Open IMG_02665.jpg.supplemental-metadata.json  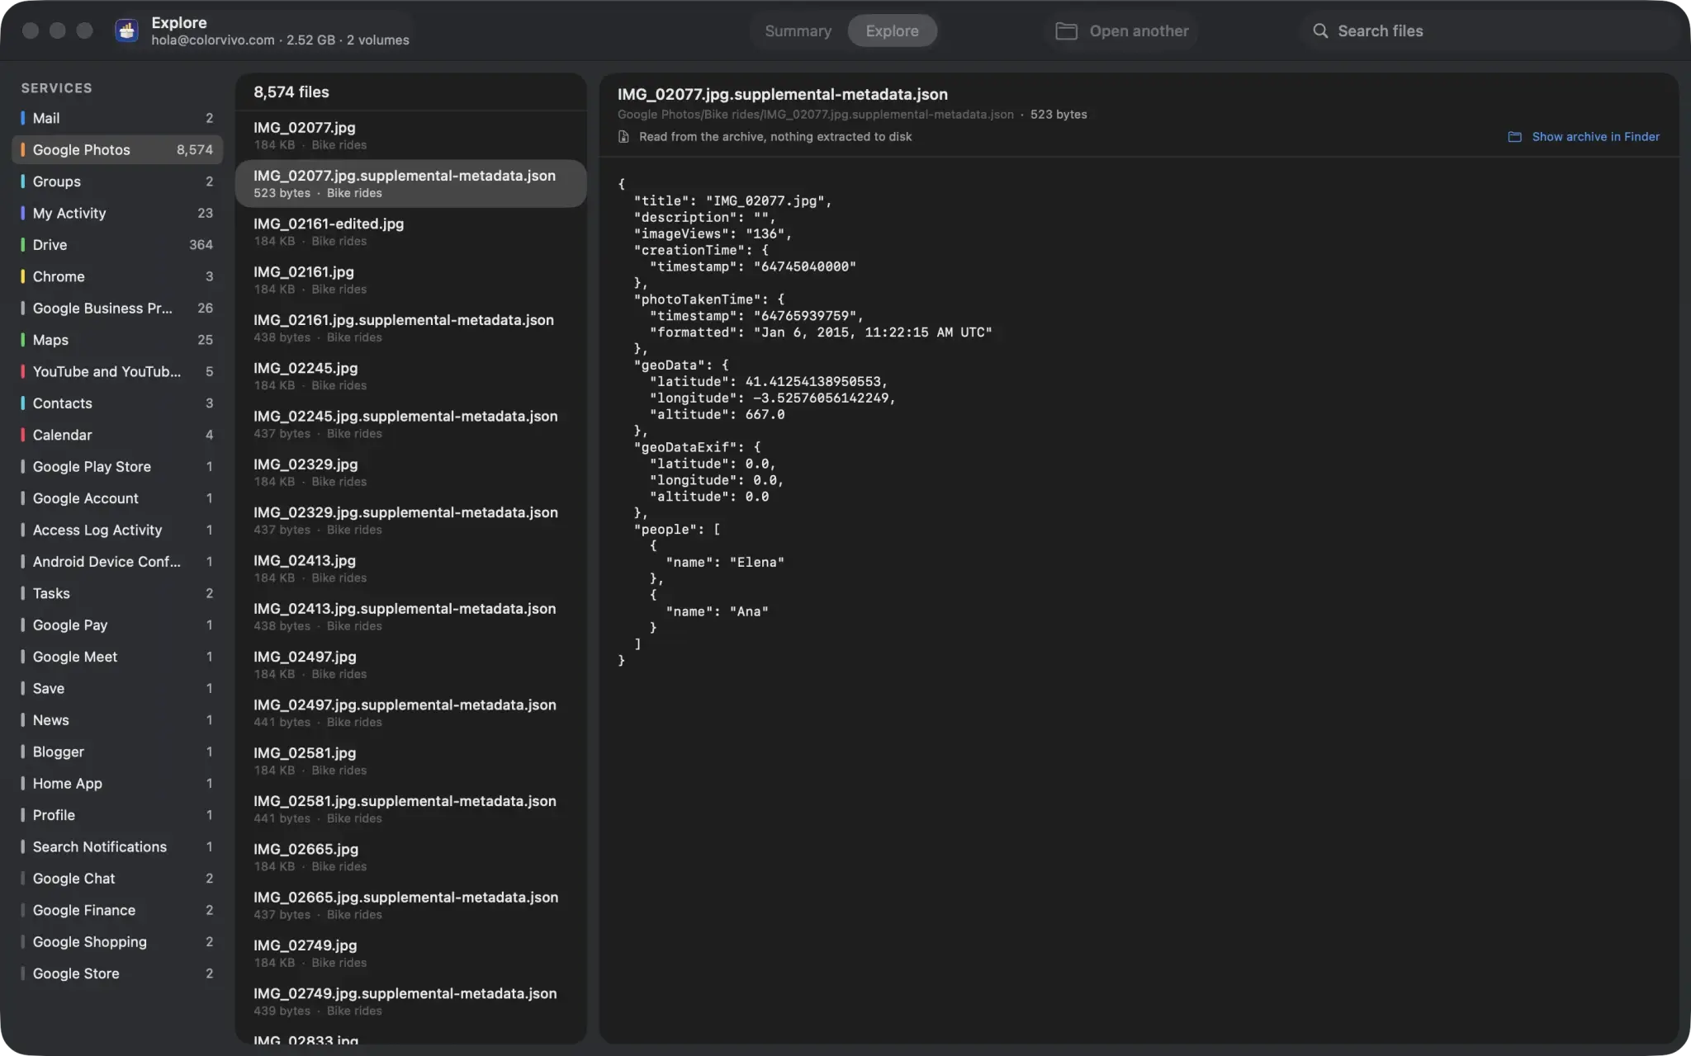(x=410, y=905)
